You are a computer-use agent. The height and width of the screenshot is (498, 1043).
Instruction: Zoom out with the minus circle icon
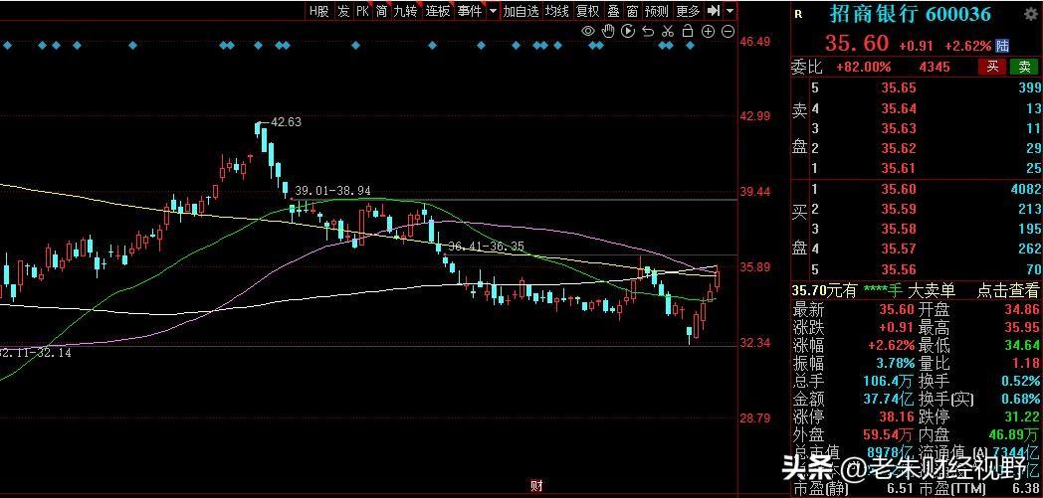click(x=729, y=31)
